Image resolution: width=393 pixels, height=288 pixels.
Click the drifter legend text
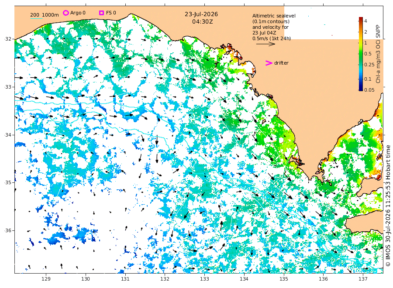point(281,63)
